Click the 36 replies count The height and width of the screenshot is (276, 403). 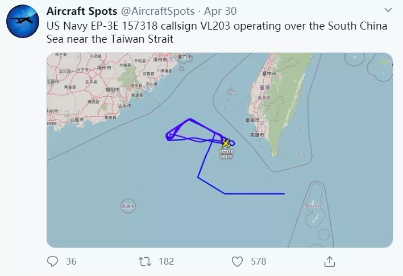point(71,262)
